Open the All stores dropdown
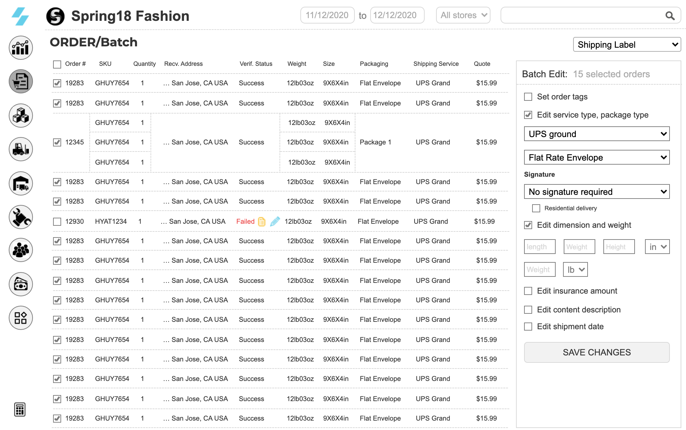 pyautogui.click(x=463, y=15)
